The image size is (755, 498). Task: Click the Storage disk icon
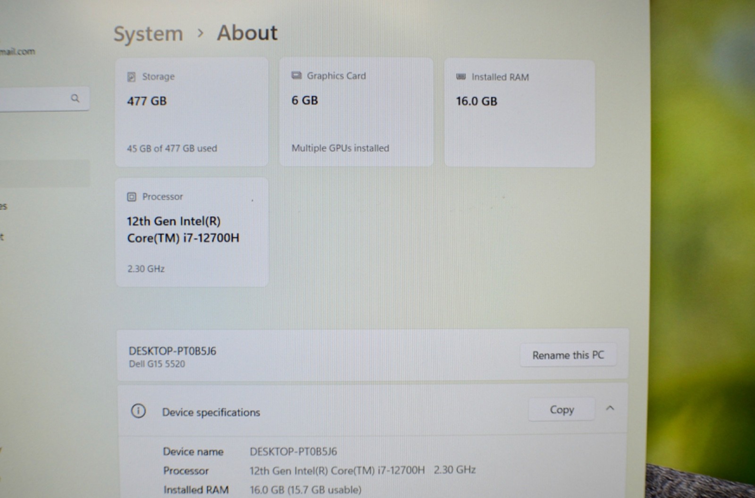131,77
